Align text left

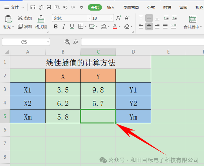pyautogui.click(x=141, y=26)
